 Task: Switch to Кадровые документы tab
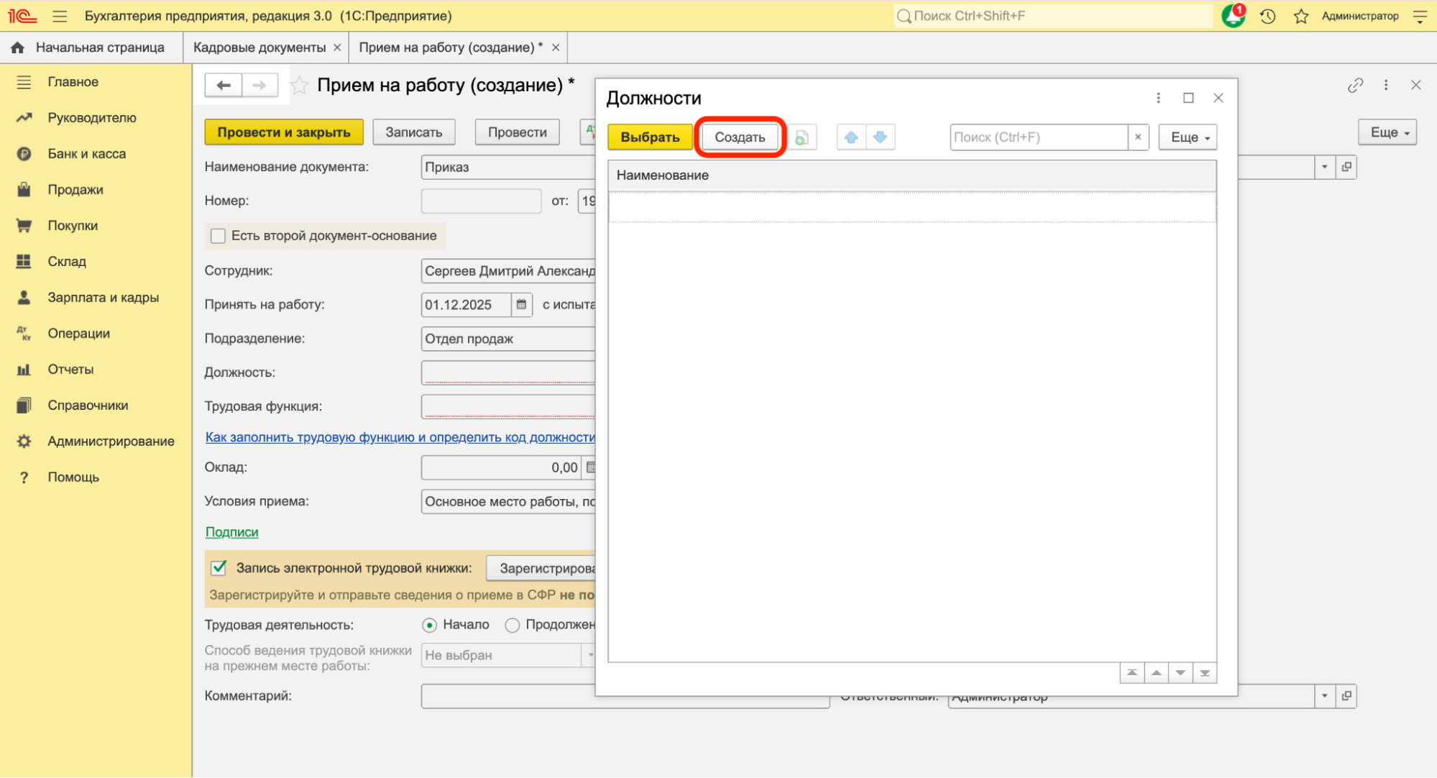pyautogui.click(x=259, y=47)
